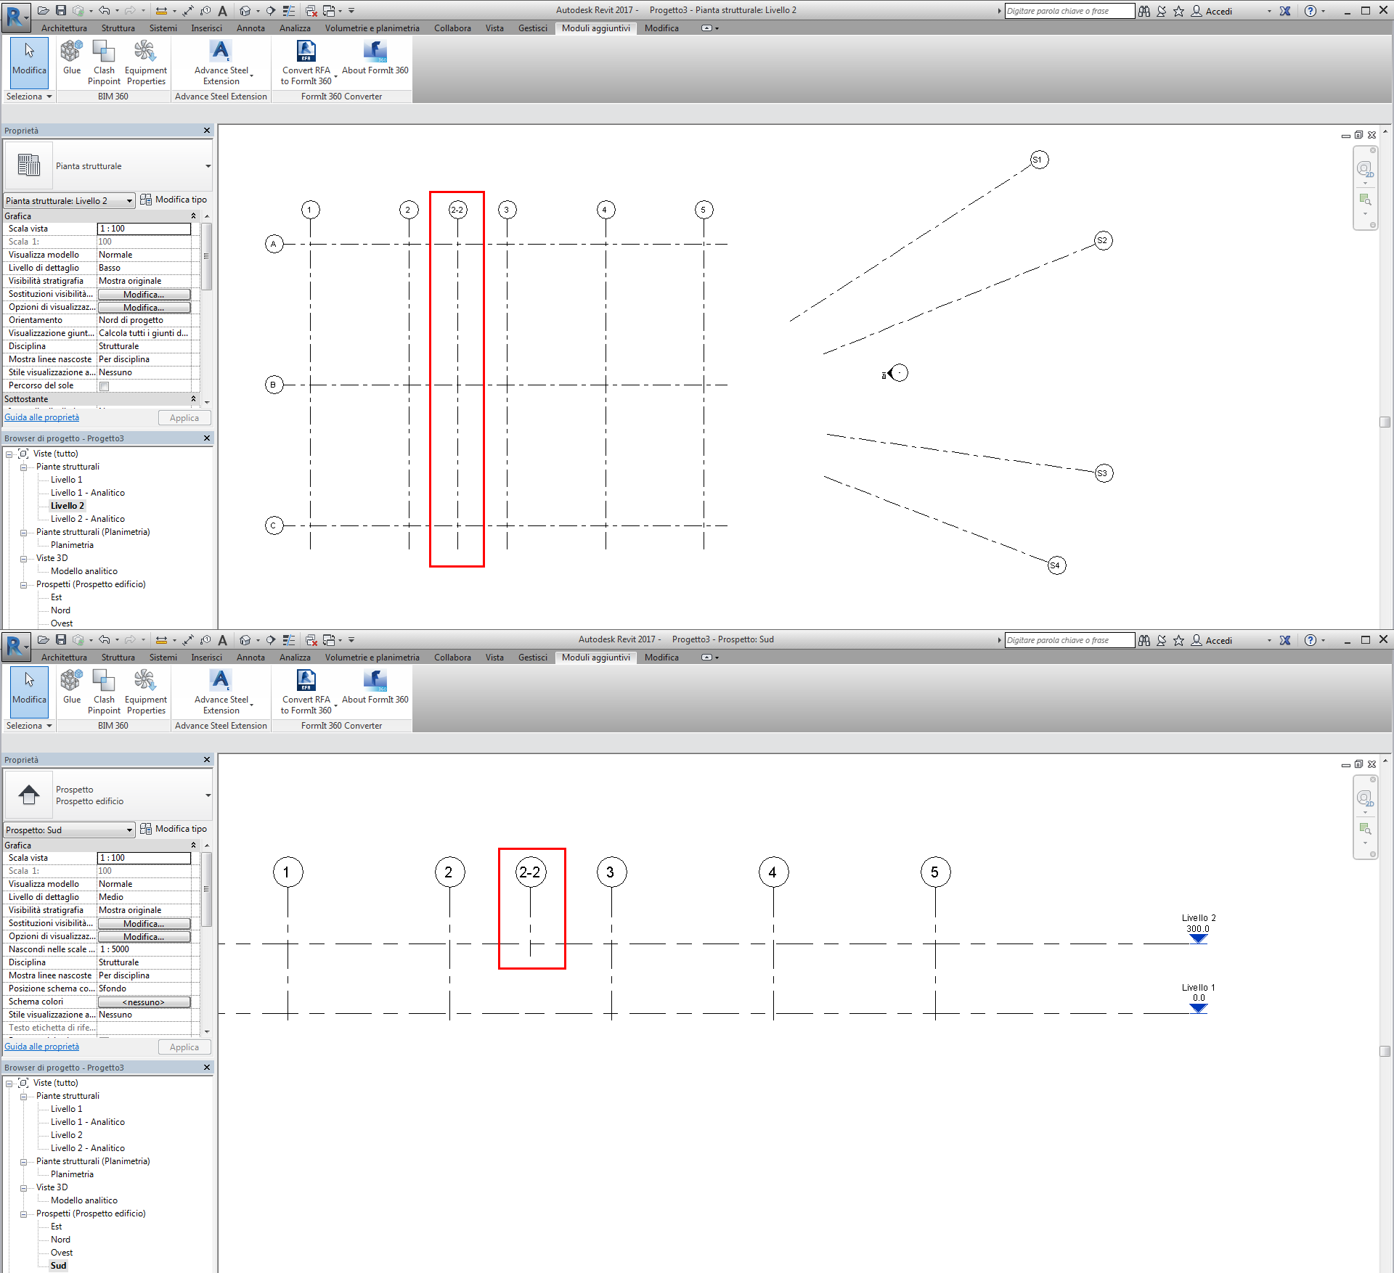This screenshot has height=1273, width=1394.
Task: Click About FormIt 360 in Livello 2 window
Action: click(x=375, y=57)
